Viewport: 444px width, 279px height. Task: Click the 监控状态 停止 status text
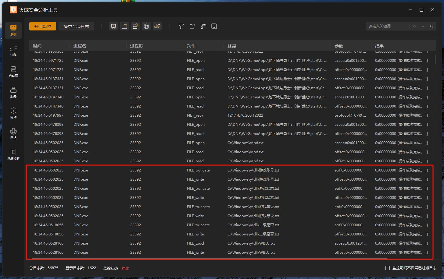(116, 268)
